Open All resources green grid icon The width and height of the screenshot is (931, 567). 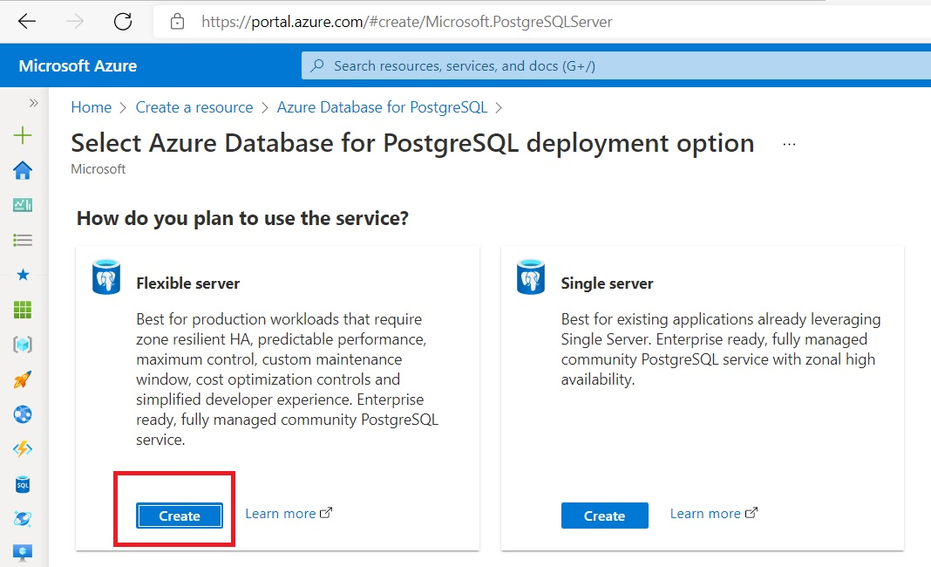(x=23, y=310)
